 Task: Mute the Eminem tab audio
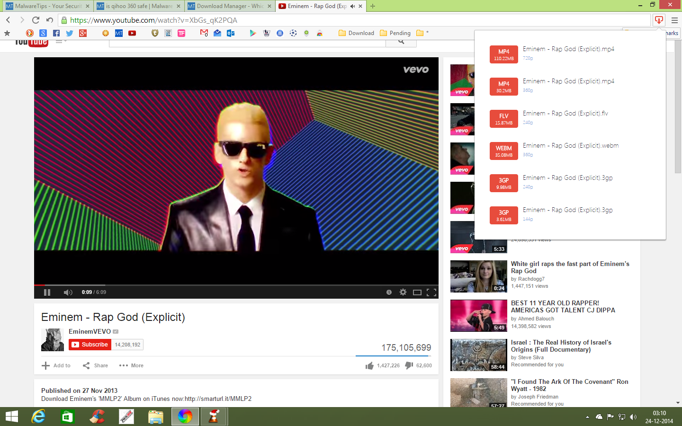(x=352, y=6)
